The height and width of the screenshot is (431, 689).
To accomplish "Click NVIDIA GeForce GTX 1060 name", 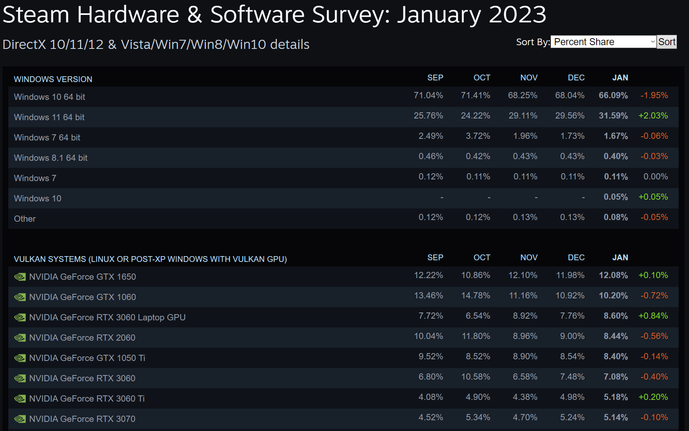I will [82, 297].
